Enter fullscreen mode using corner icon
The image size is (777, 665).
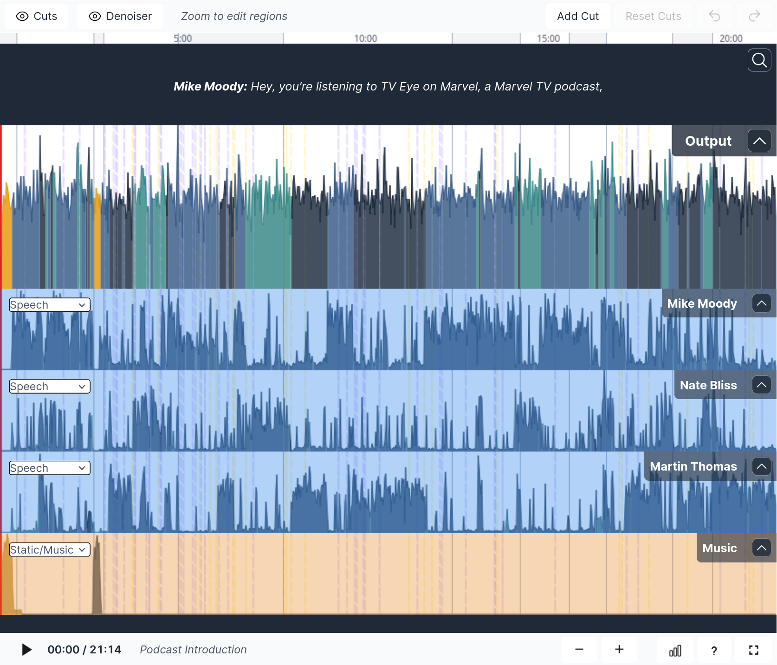[x=753, y=650]
